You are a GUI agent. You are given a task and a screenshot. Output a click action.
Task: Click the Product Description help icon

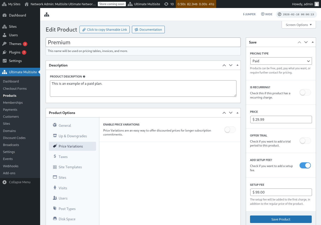(84, 76)
